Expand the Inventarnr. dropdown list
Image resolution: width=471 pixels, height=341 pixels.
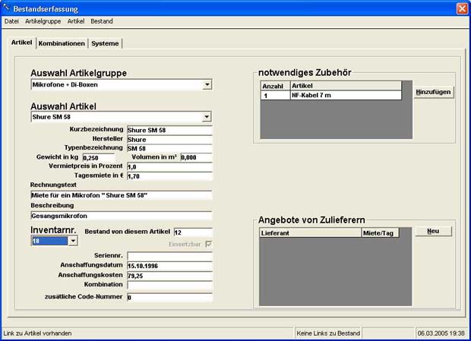(73, 241)
